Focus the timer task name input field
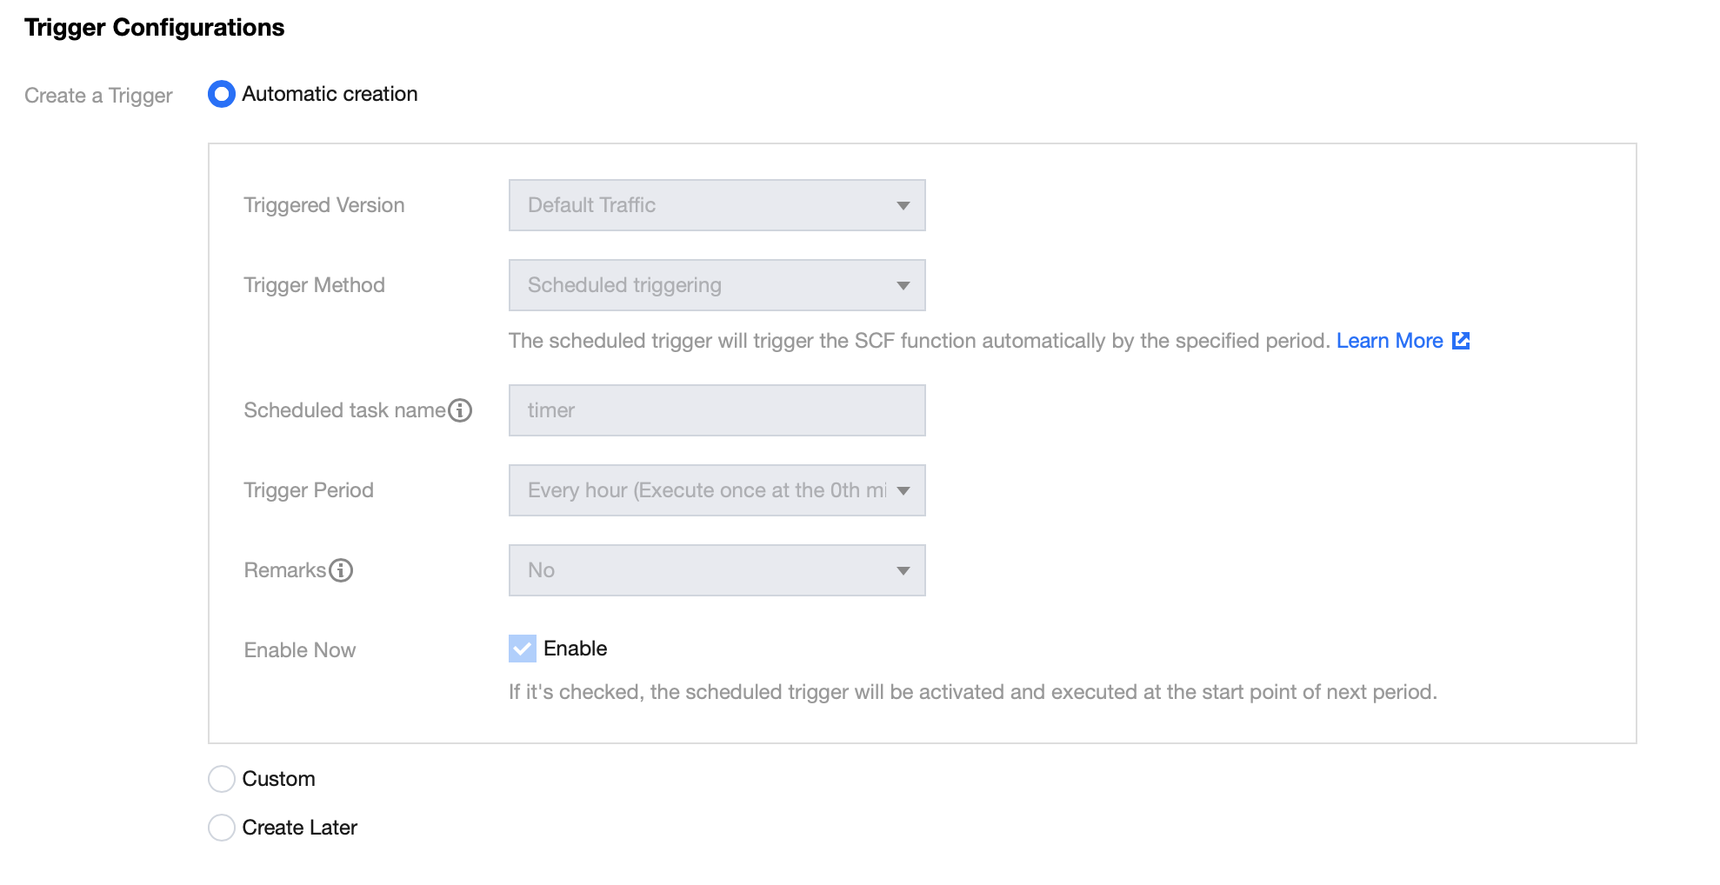Image resolution: width=1720 pixels, height=885 pixels. pos(717,410)
